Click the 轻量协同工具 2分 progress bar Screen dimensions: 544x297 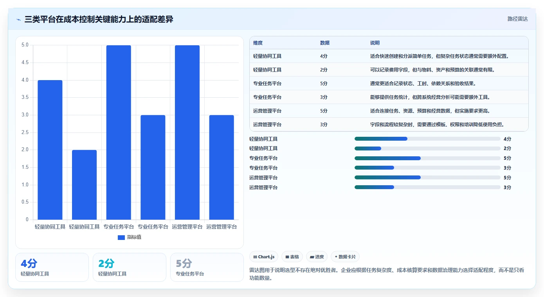tap(427, 148)
